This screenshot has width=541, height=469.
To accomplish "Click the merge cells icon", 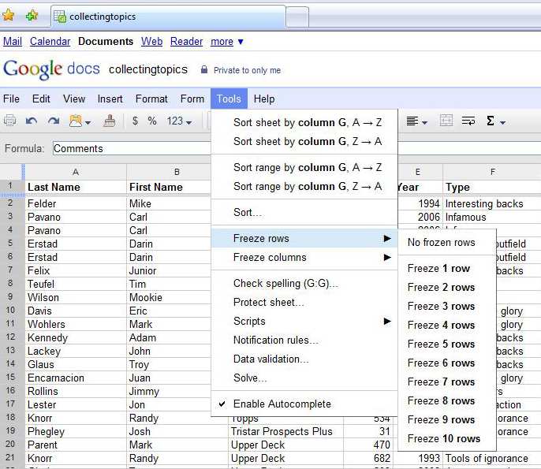I will pos(446,121).
